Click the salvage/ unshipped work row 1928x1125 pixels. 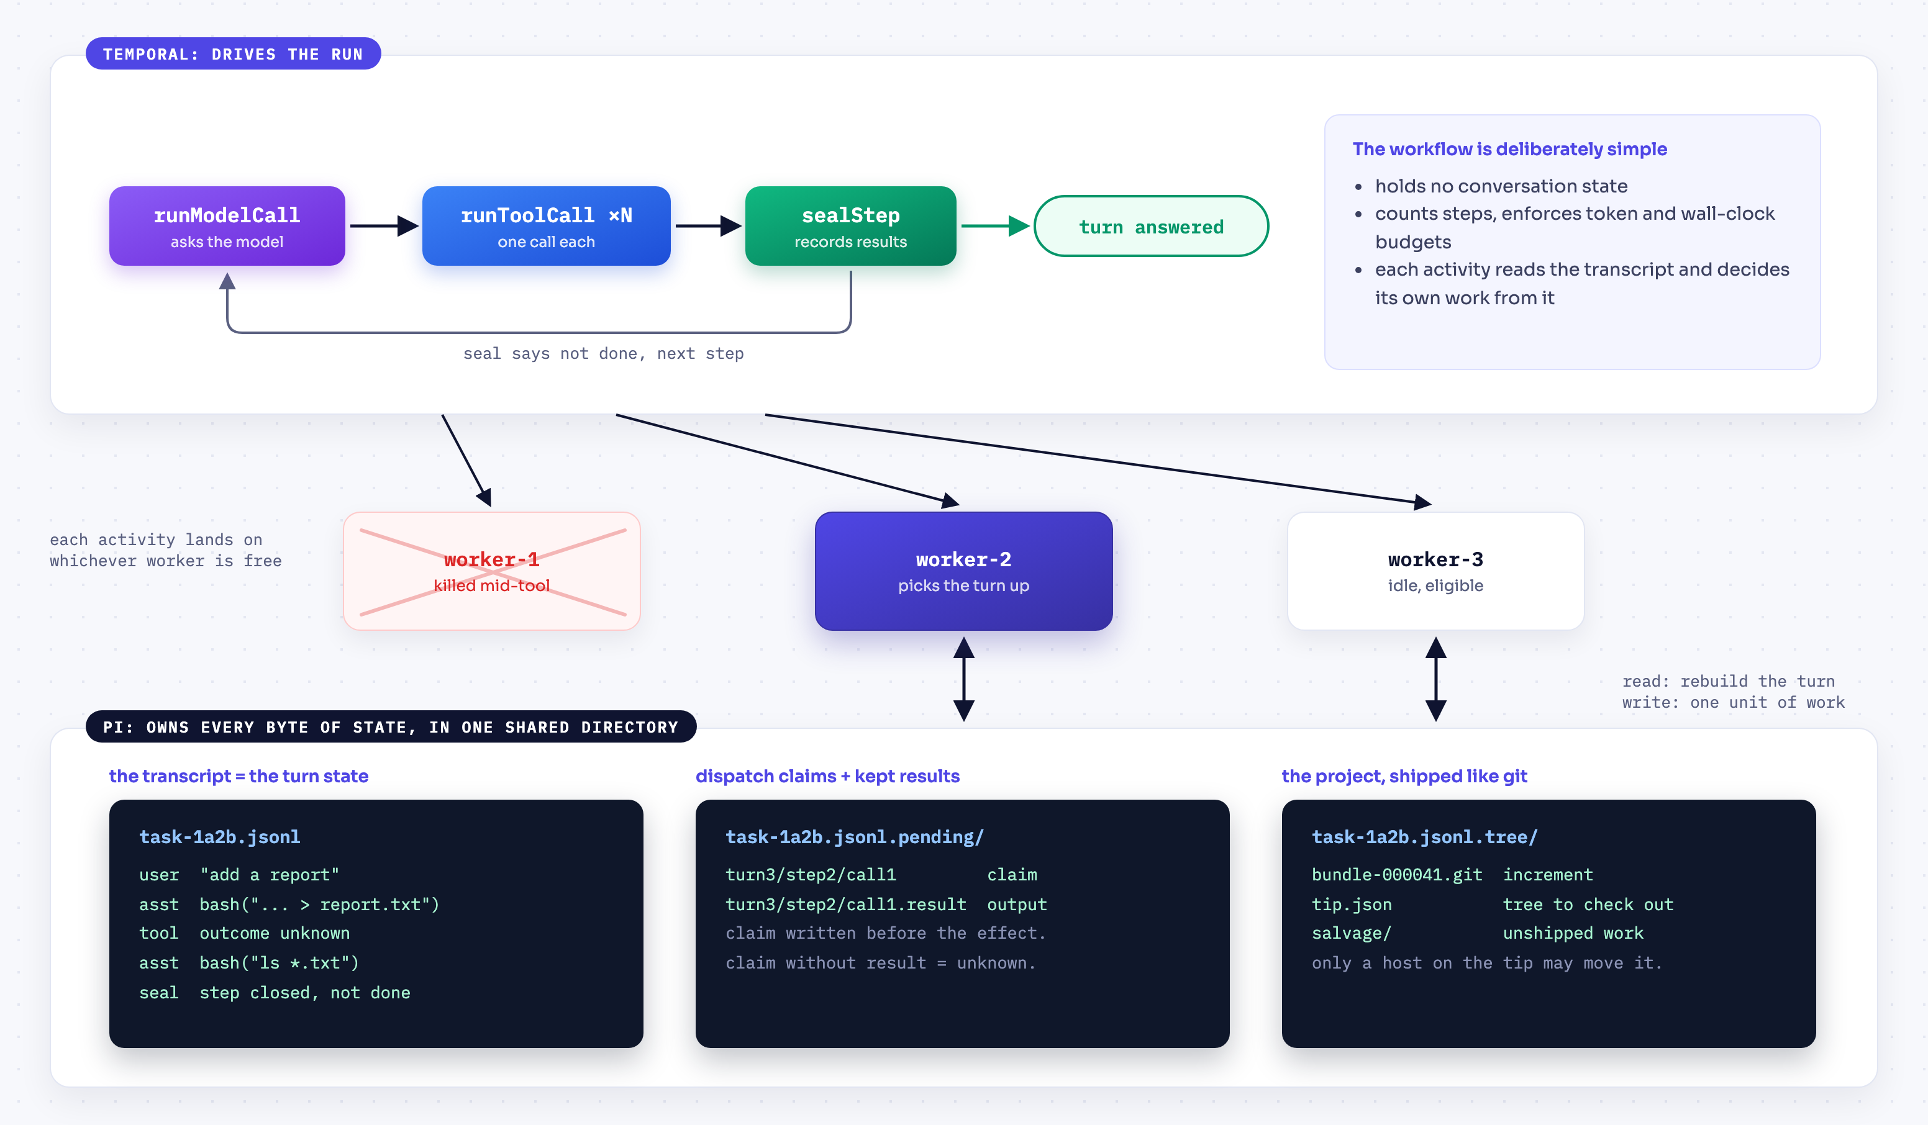tap(1478, 933)
